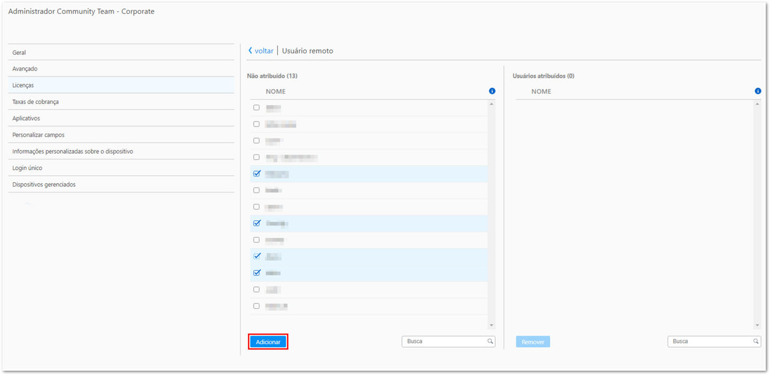
Task: Click the "Não atribuído (13)" heading
Action: 273,76
